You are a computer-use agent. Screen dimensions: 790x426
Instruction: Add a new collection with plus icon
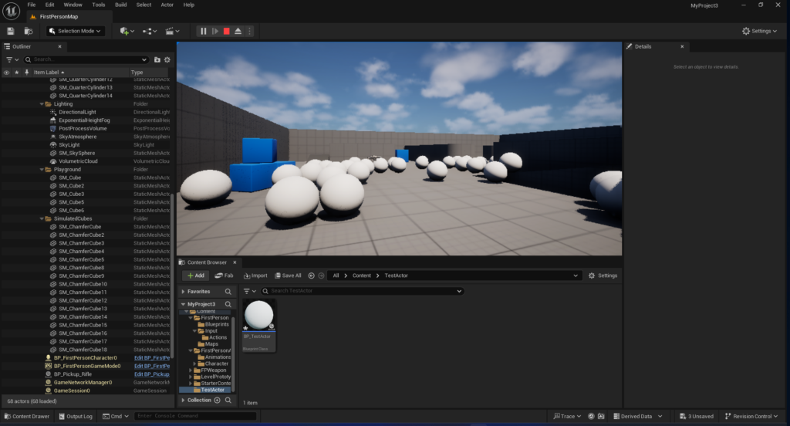coord(218,401)
